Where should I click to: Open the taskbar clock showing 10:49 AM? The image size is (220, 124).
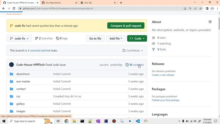[207, 121]
